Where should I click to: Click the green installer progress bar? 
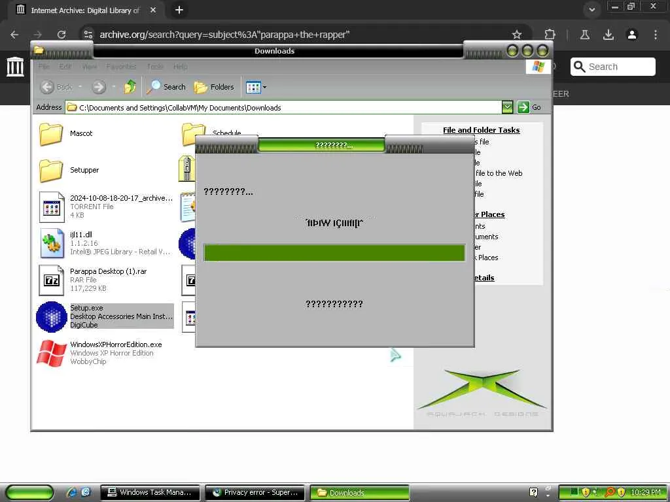coord(334,252)
